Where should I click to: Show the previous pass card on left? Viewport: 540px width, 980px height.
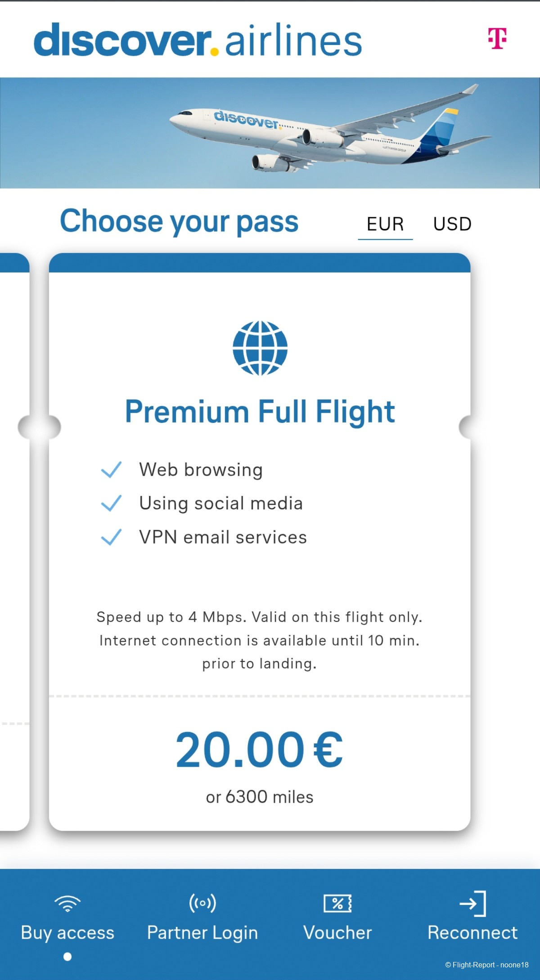(13, 540)
